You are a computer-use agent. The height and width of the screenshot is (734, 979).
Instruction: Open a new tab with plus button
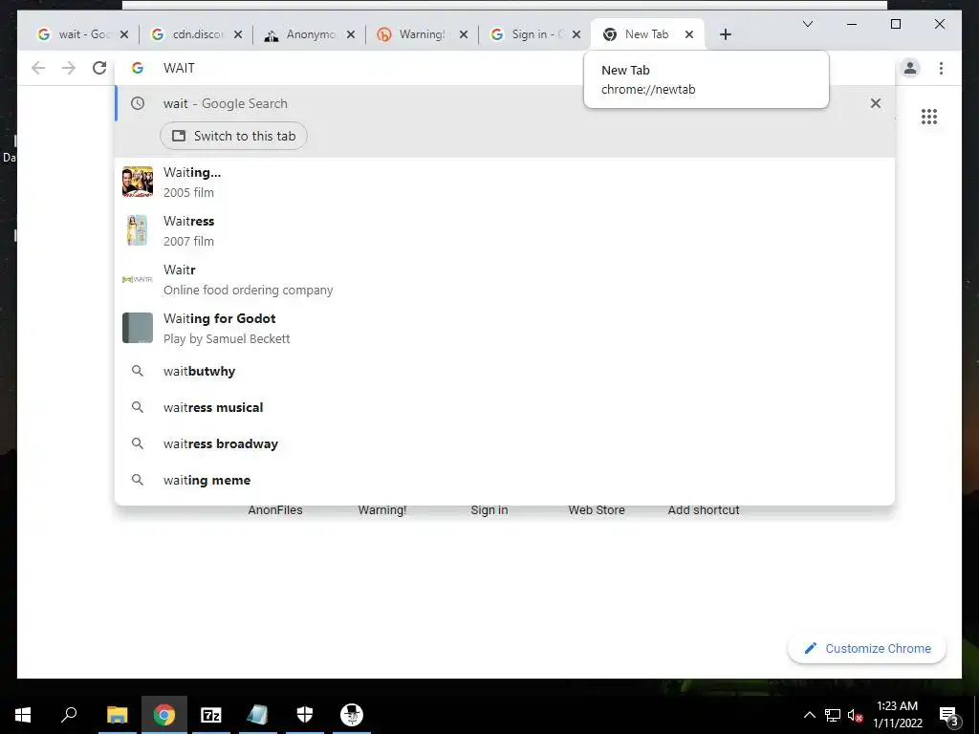pyautogui.click(x=725, y=34)
